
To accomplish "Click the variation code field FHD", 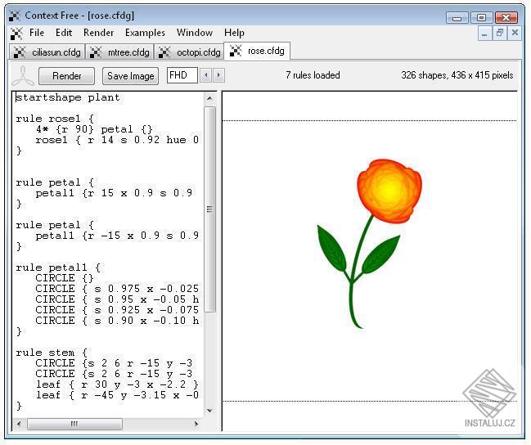I will click(x=182, y=75).
